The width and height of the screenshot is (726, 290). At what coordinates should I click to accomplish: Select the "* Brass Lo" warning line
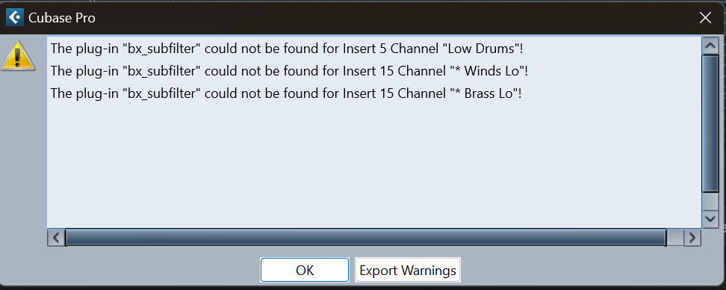point(286,94)
